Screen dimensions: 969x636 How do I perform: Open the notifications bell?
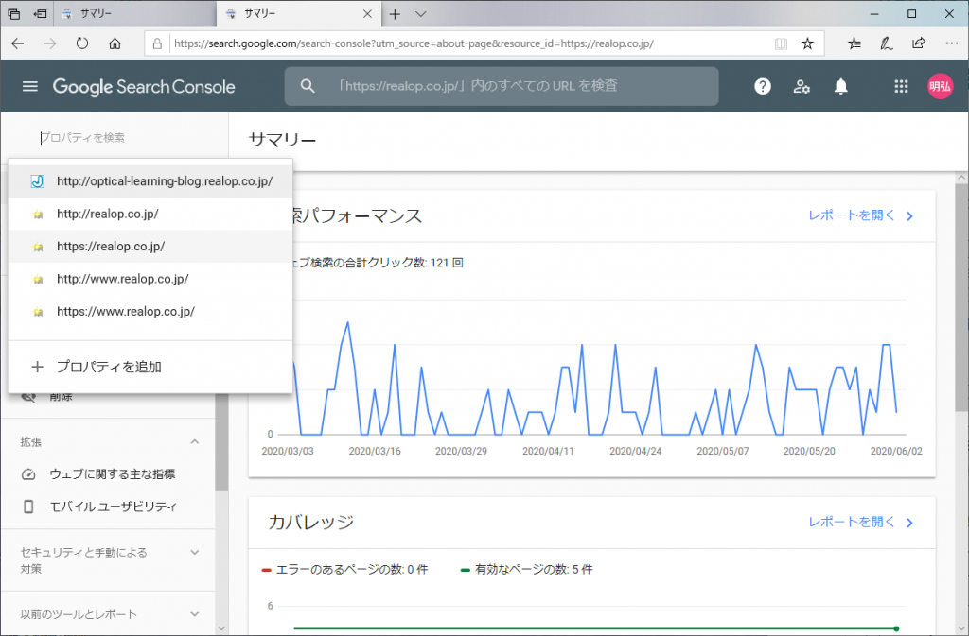point(840,86)
